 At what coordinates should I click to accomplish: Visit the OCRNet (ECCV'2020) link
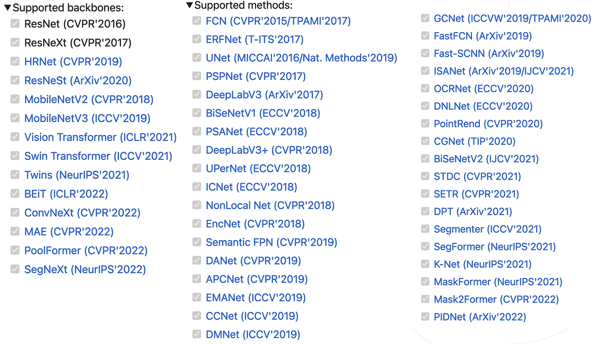click(484, 89)
